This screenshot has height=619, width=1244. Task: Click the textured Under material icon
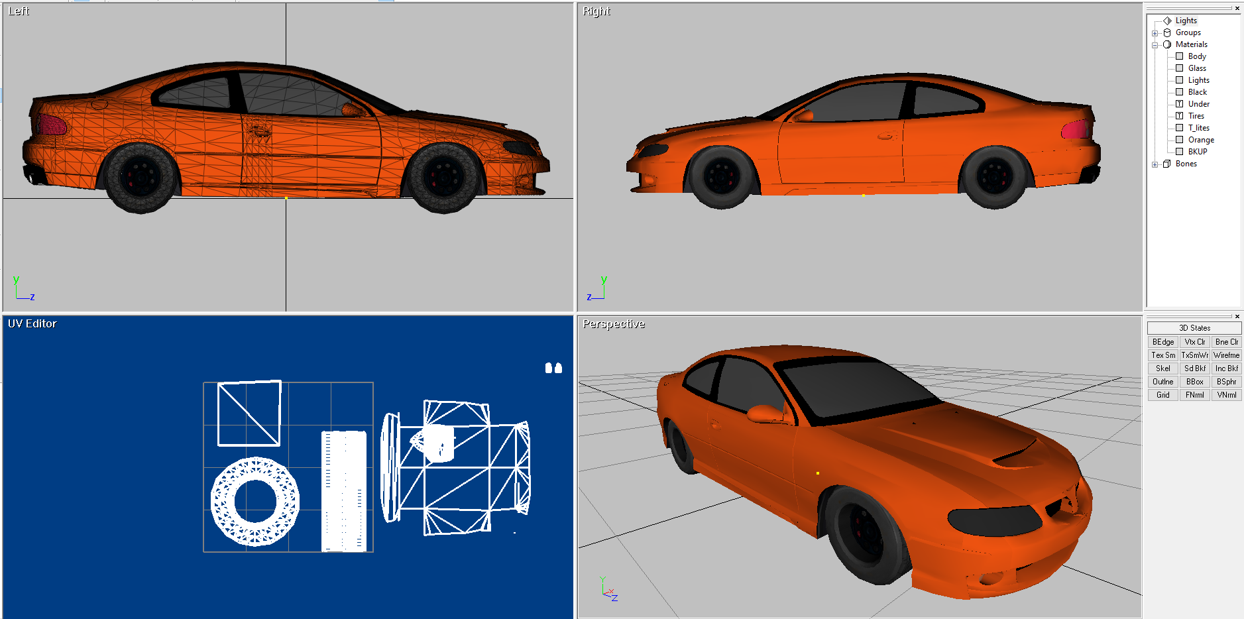coord(1179,104)
